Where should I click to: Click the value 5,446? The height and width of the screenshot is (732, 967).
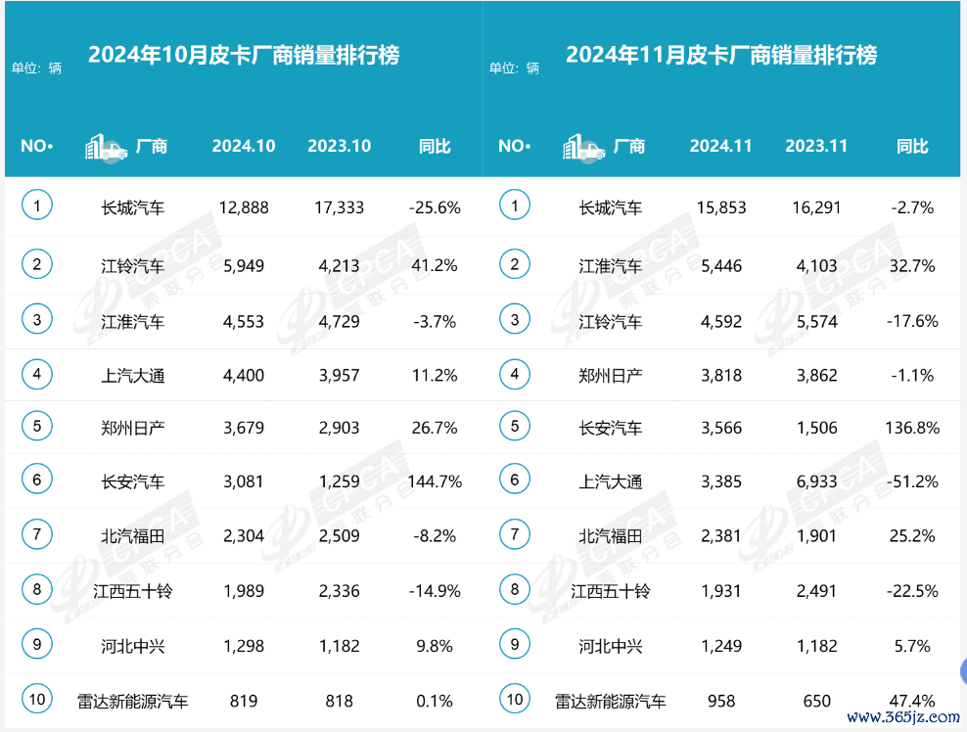pyautogui.click(x=721, y=266)
